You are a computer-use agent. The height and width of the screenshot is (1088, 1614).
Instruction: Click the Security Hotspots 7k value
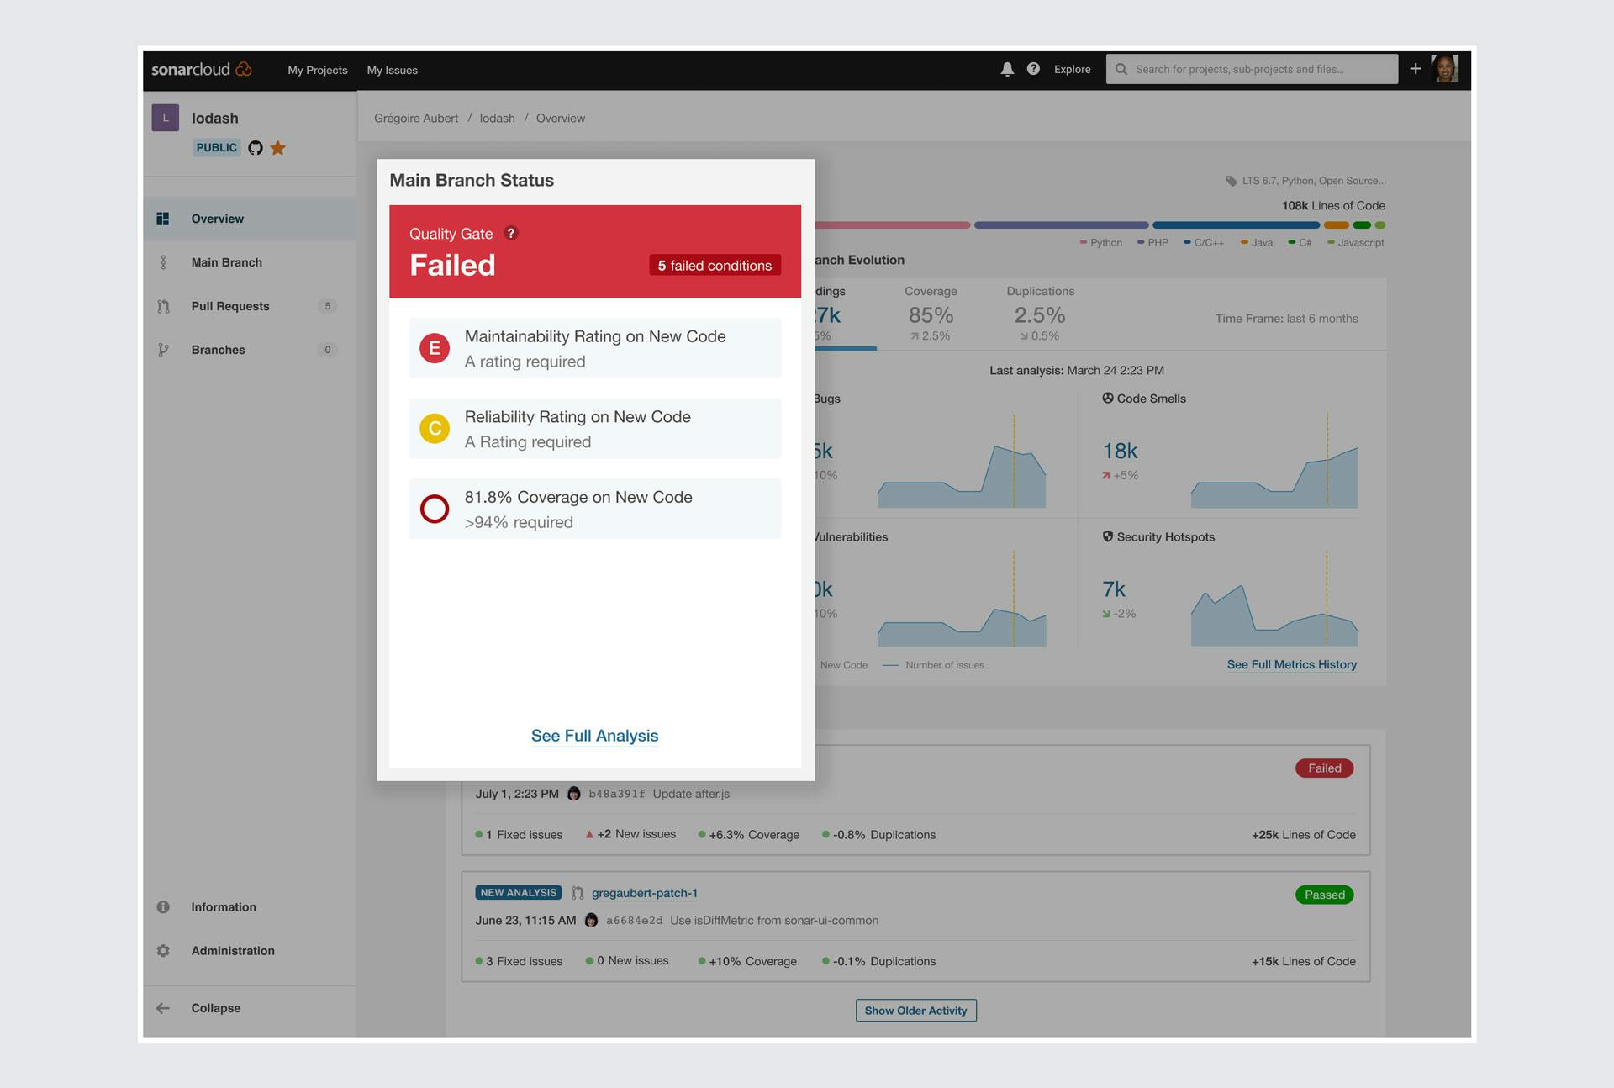point(1114,589)
